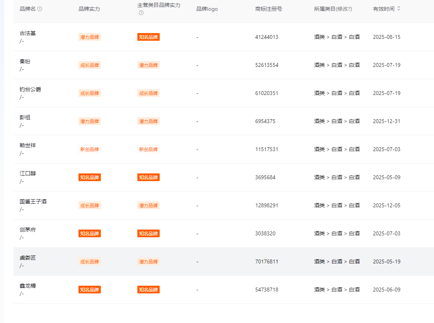Click 知名品牌 tag in 江口醇 品牌实力 column
434x323 pixels.
point(89,177)
